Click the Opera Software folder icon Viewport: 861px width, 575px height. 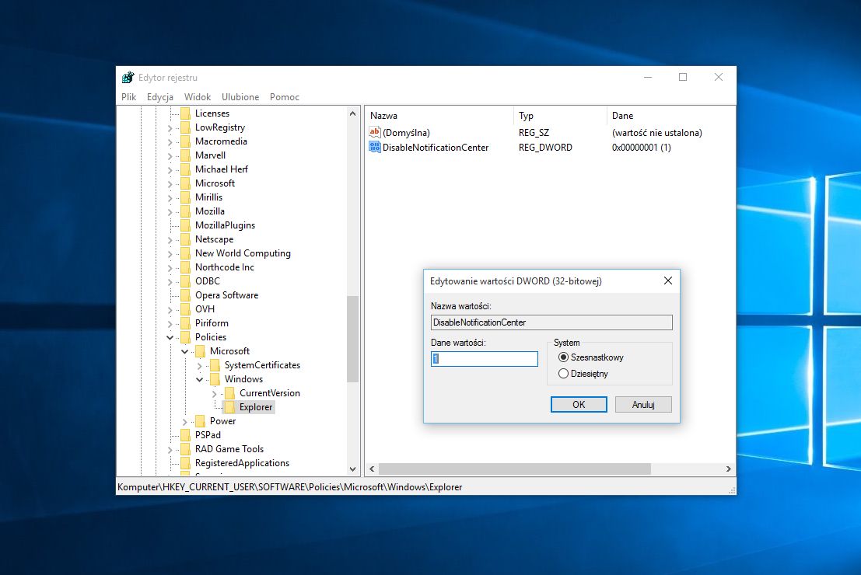pyautogui.click(x=185, y=295)
